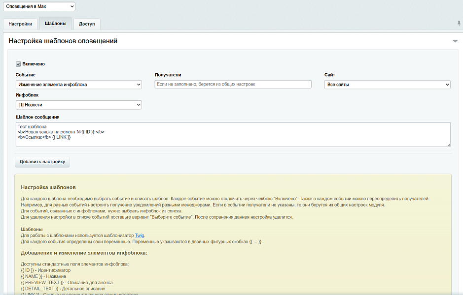Open the Событие dropdown

pyautogui.click(x=78, y=85)
